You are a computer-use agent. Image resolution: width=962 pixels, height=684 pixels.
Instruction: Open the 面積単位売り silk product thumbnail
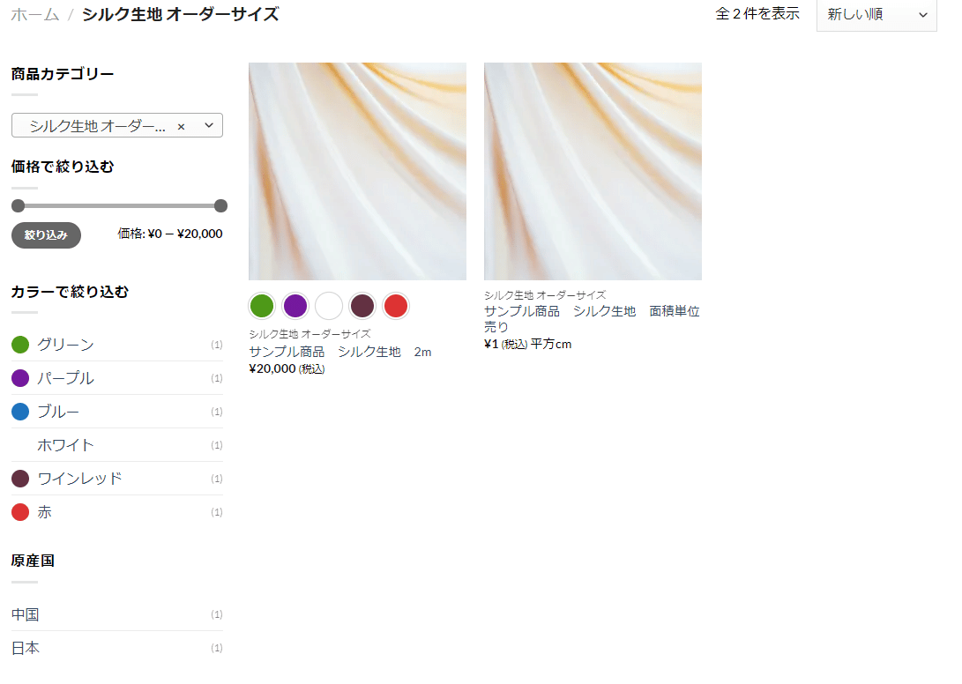click(x=593, y=171)
